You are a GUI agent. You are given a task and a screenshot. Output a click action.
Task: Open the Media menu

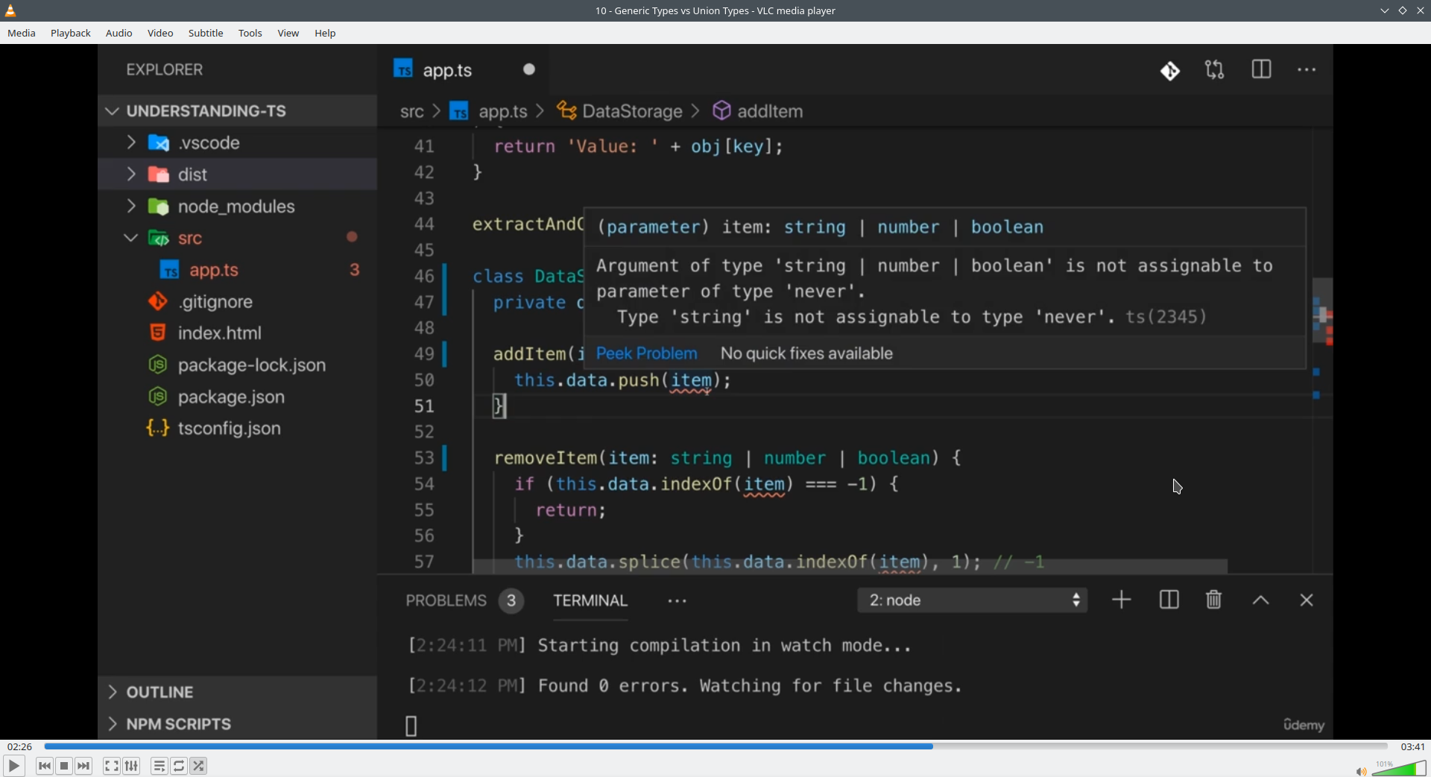tap(22, 33)
